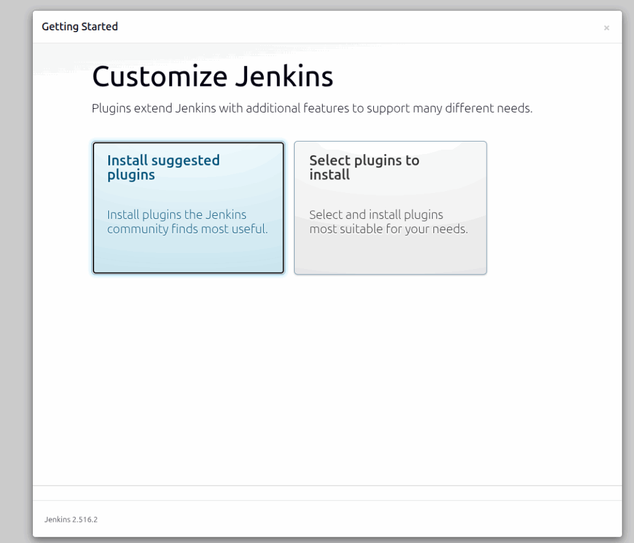Click the Install suggested plugins title text
Viewport: 634px width, 543px height.
163,167
